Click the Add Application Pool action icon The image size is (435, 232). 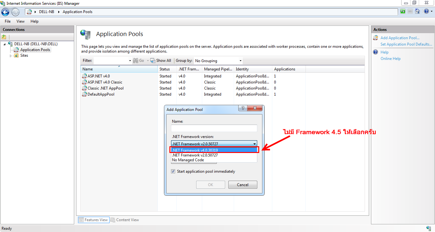[x=376, y=38]
